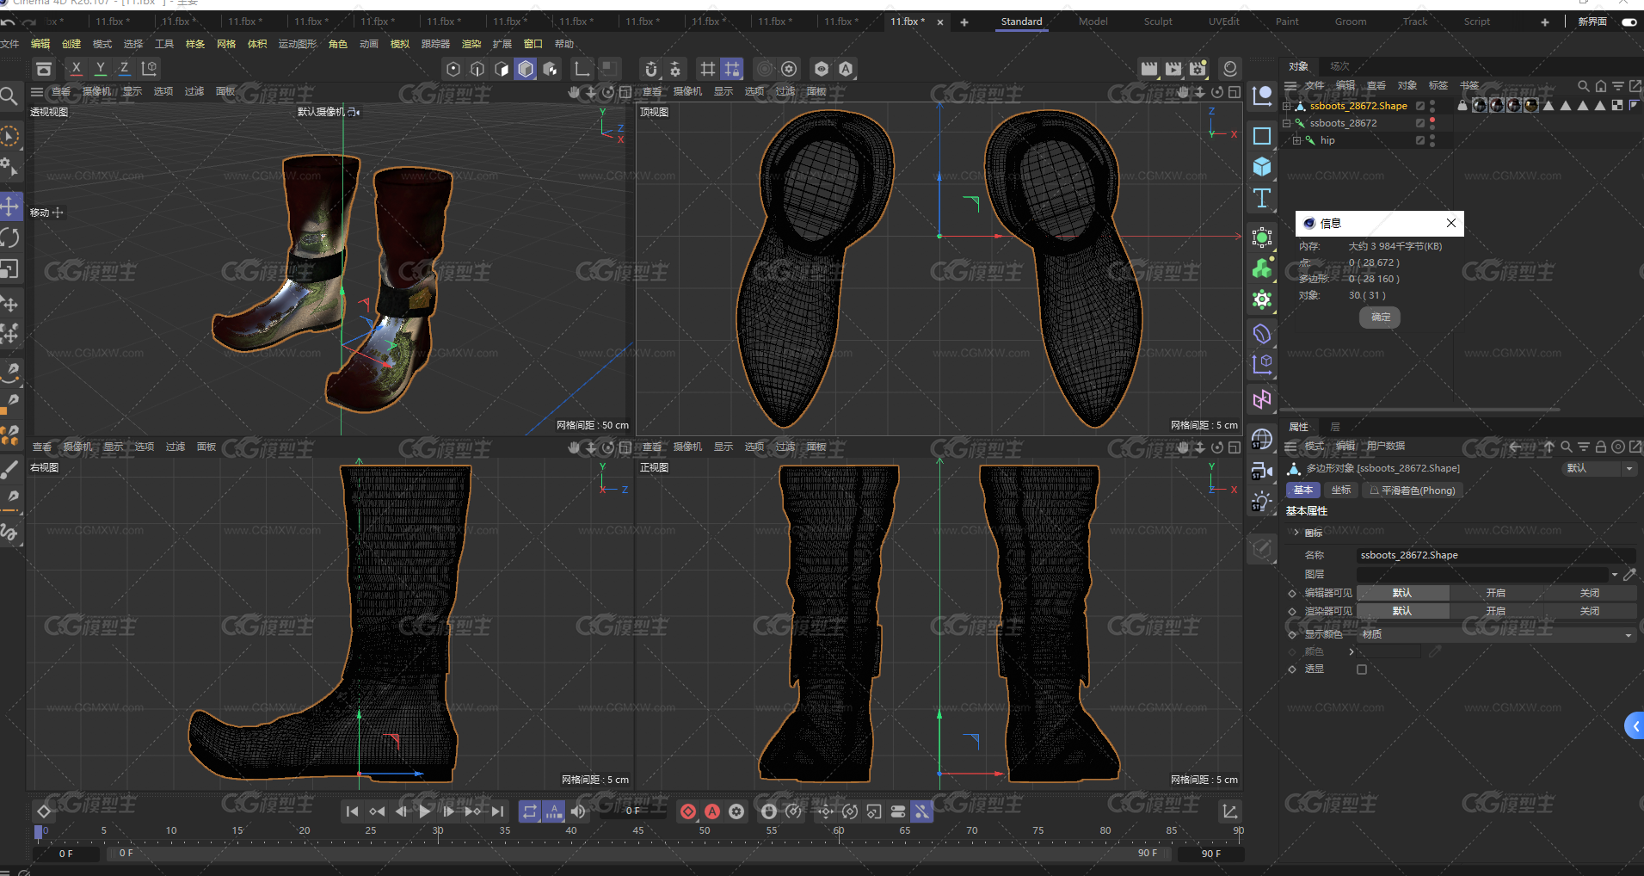Switch to the 场次 tab in object manager
1644x876 pixels.
tap(1339, 66)
